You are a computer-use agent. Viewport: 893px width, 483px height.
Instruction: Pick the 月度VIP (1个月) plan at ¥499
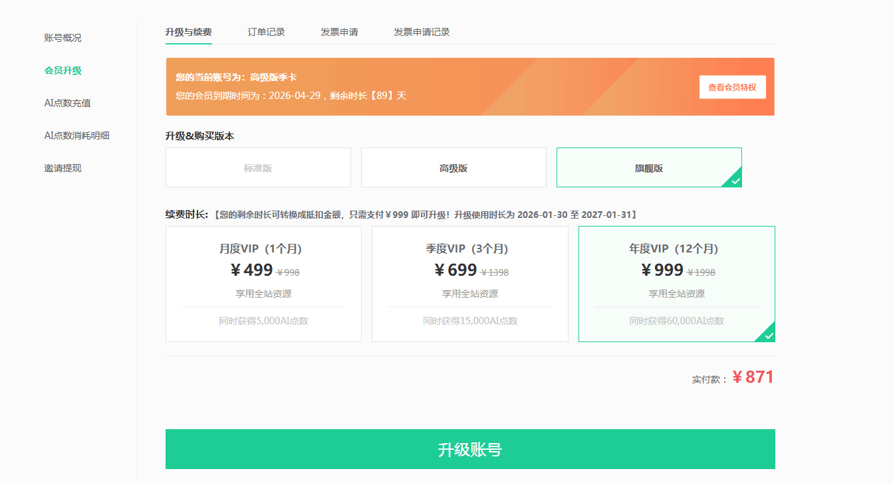pos(263,284)
